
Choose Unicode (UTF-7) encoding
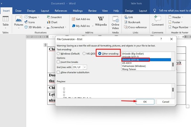(146, 57)
